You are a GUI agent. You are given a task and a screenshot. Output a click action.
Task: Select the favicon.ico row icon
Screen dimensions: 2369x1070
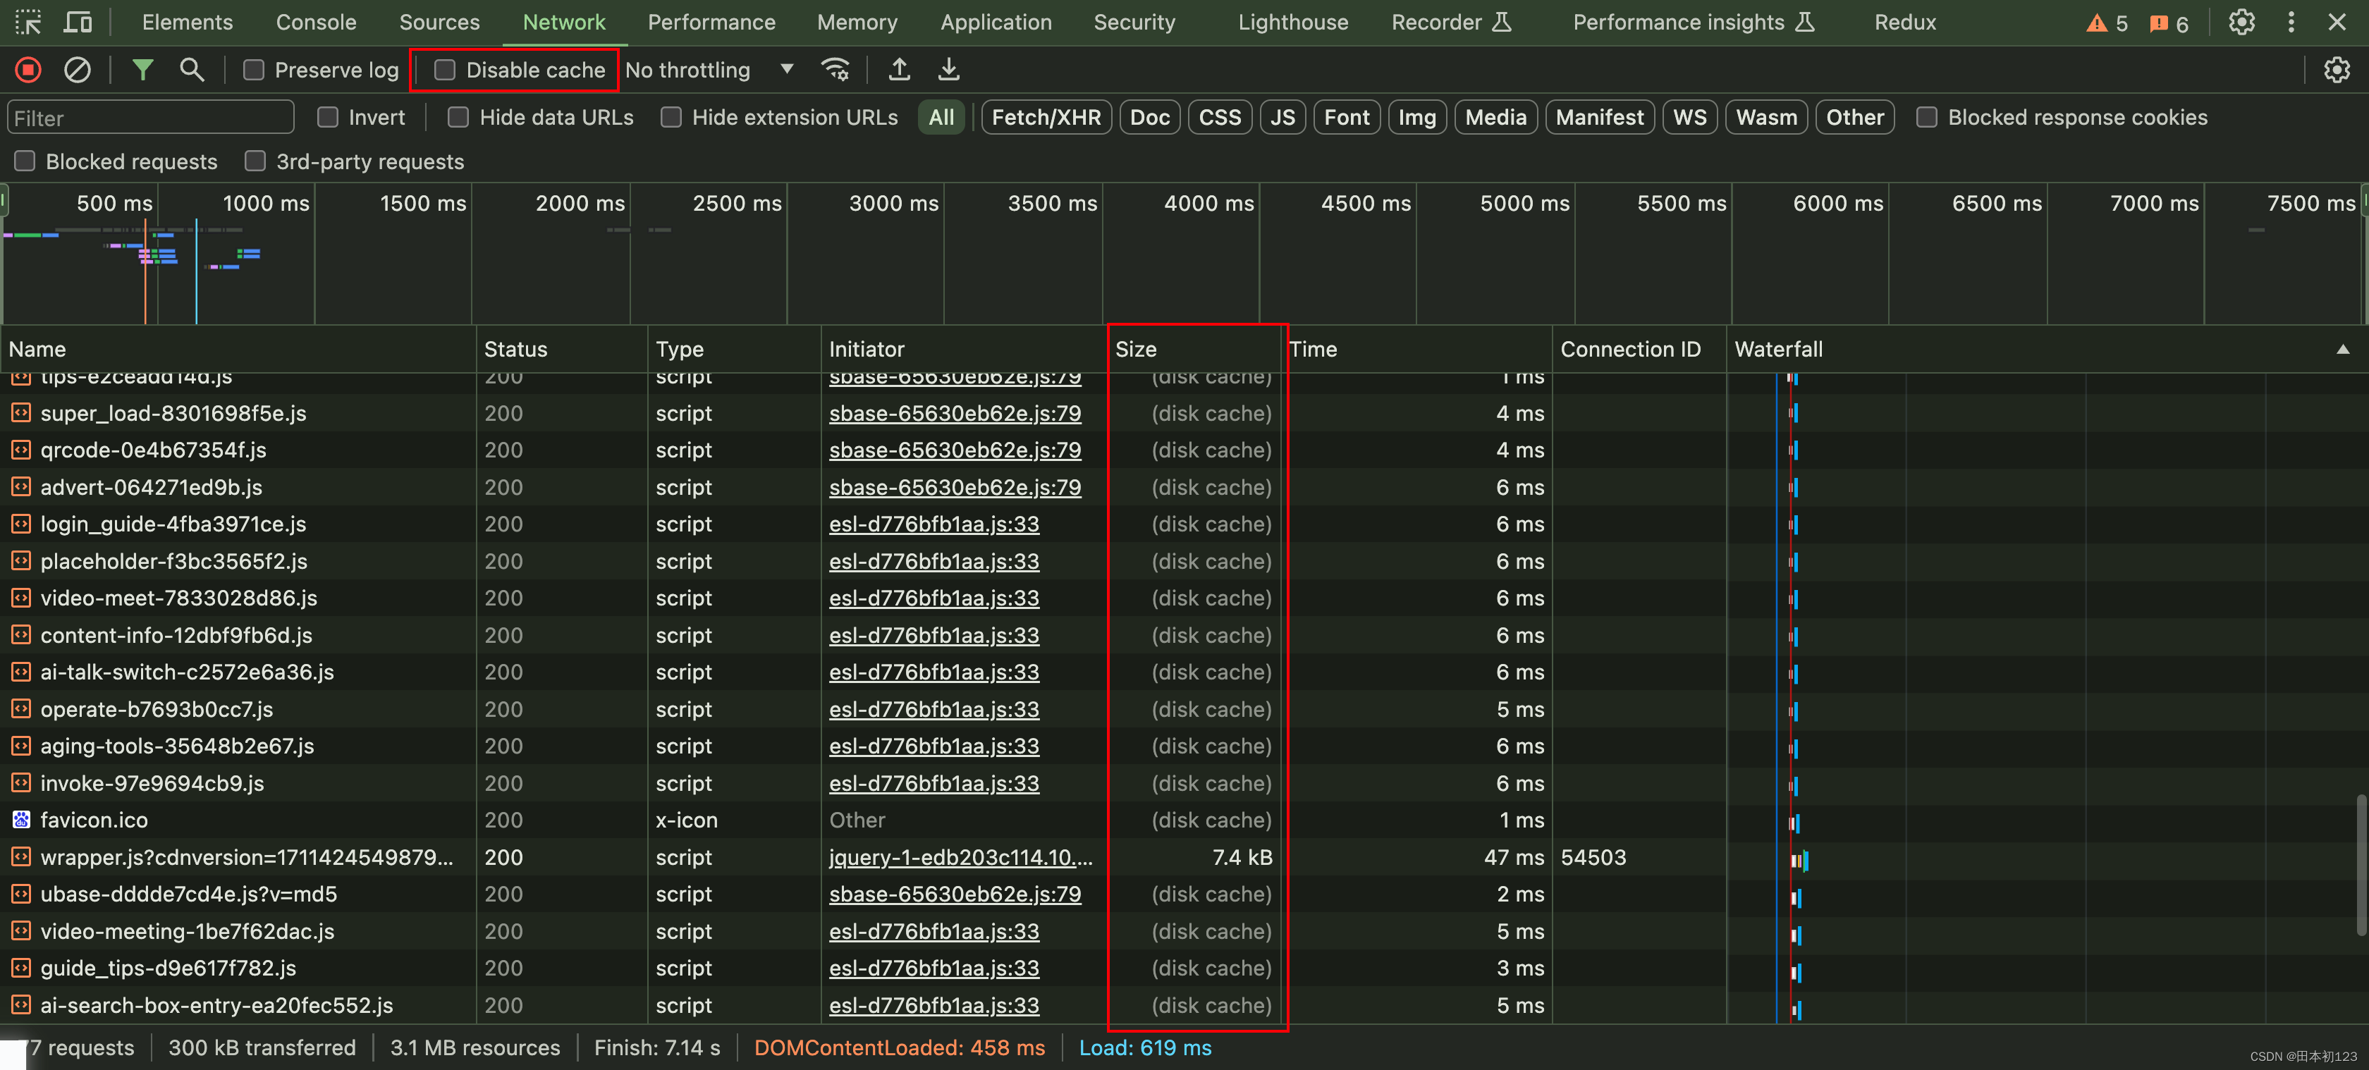(x=21, y=819)
